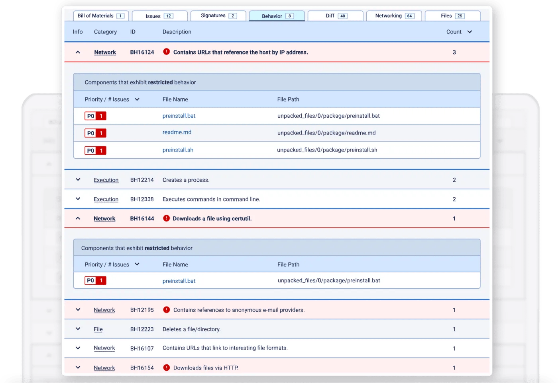Collapse the BH16124 row

(78, 52)
